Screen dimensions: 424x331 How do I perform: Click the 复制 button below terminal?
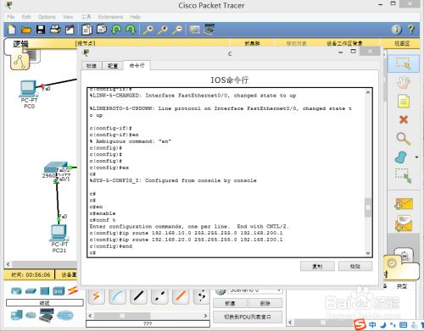coord(317,266)
